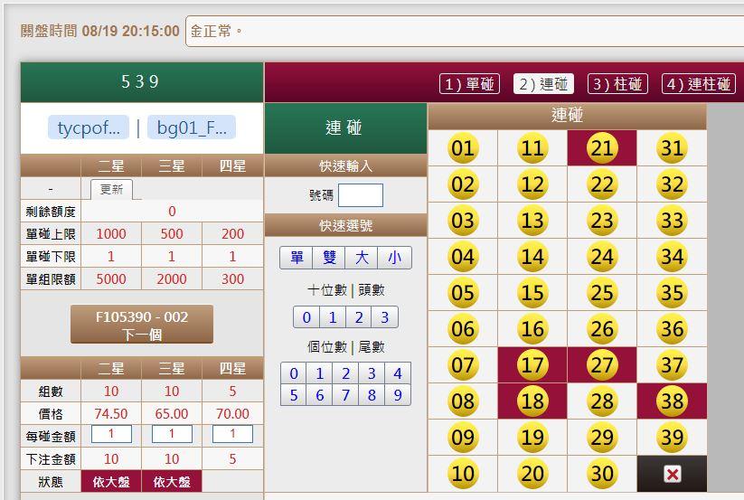Pick ball number 35
The image size is (744, 500).
(672, 293)
